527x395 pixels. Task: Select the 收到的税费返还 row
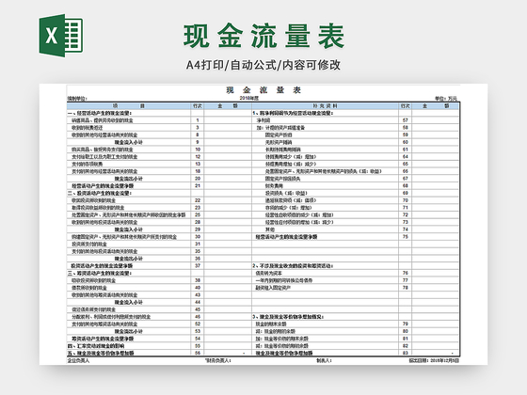pos(87,128)
